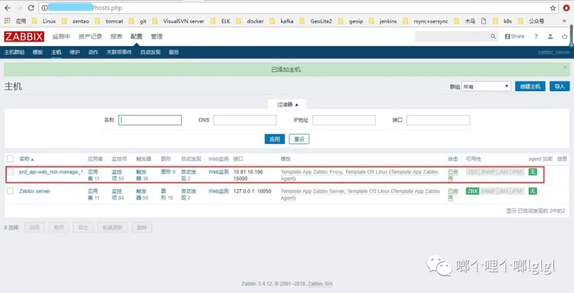Bookmark this page with the star icon
This screenshot has width=574, height=293.
[x=553, y=8]
